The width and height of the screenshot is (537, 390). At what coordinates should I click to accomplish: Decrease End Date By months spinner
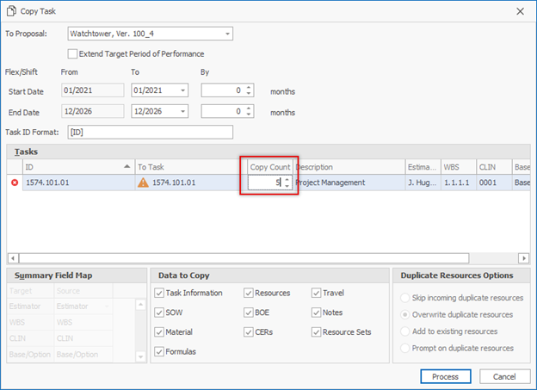pos(249,115)
